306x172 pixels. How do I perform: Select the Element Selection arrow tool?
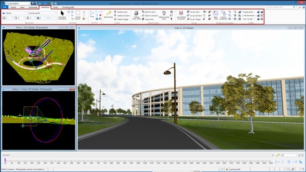[62, 15]
